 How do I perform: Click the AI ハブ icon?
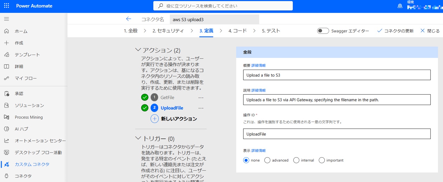(6, 129)
